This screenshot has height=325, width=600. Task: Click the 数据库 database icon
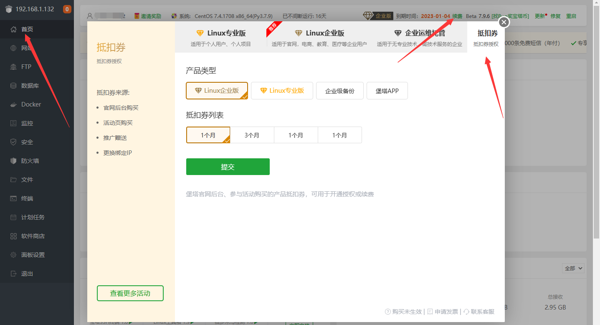[x=13, y=86]
